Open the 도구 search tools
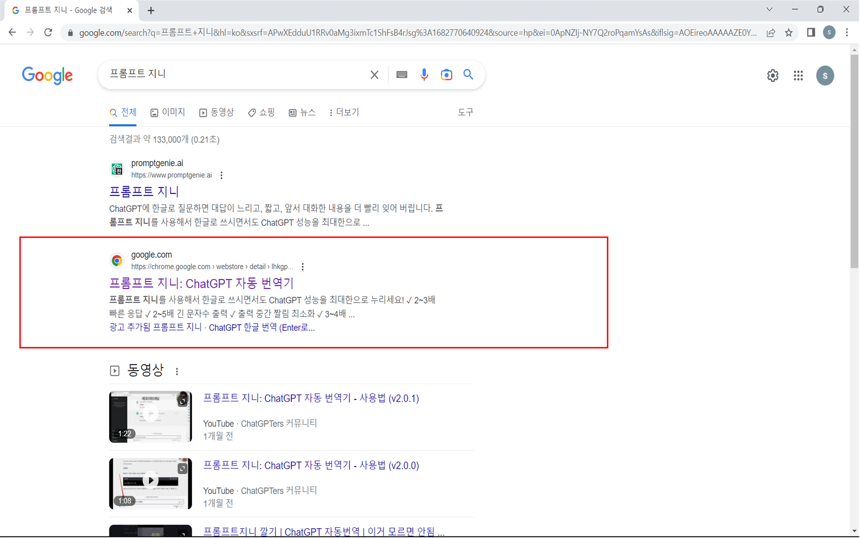 (x=465, y=112)
